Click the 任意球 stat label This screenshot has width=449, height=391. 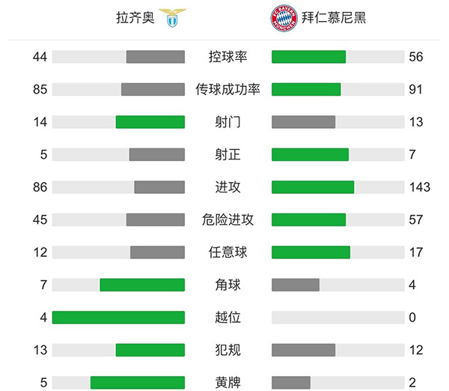click(x=227, y=252)
